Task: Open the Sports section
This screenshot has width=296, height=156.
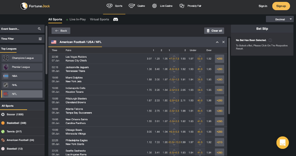Action: point(114,6)
